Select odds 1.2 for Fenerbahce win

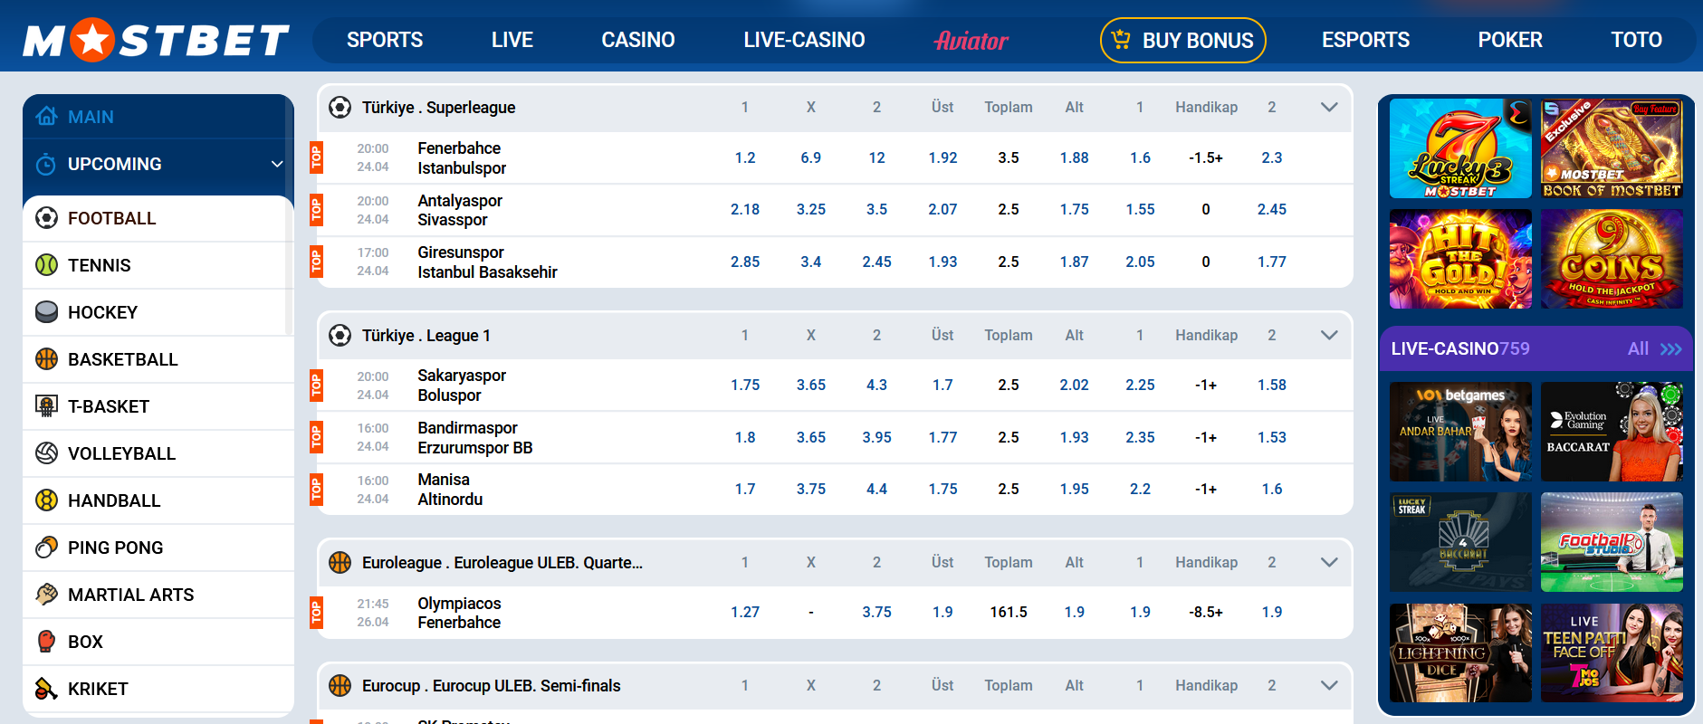pos(745,158)
